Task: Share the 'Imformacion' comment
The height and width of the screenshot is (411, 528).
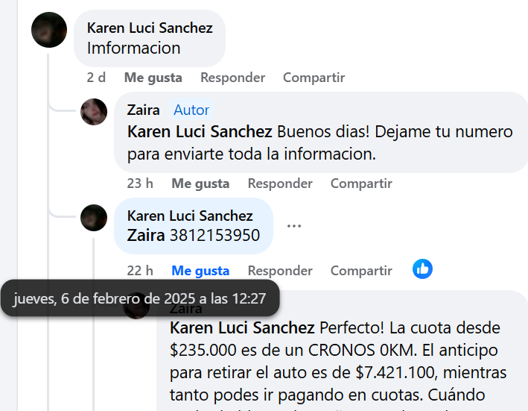Action: click(314, 78)
